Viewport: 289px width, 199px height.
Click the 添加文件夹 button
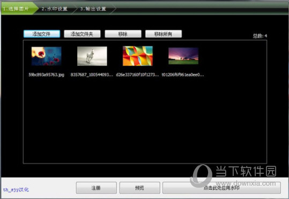tap(82, 34)
